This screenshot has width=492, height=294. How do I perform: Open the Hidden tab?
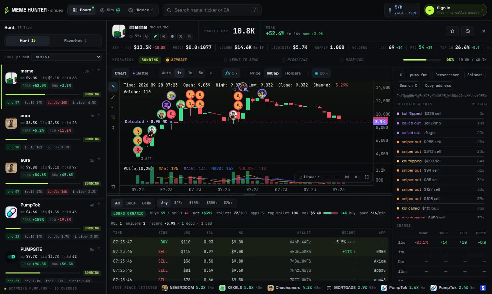141,10
